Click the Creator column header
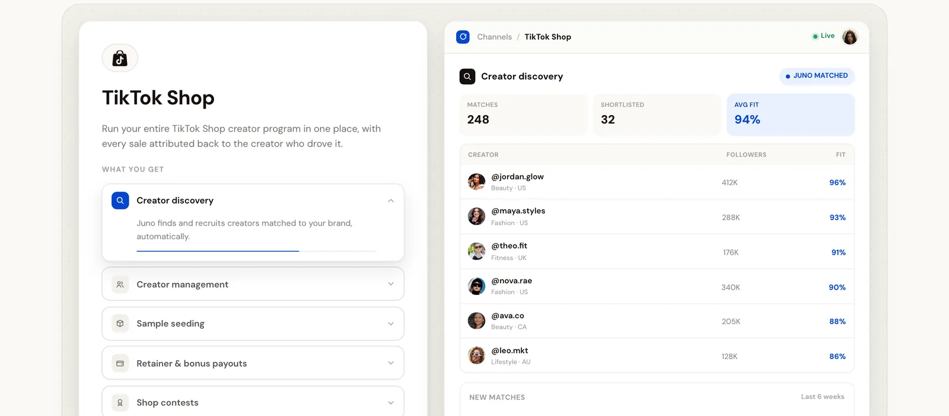The image size is (949, 416). click(x=483, y=155)
